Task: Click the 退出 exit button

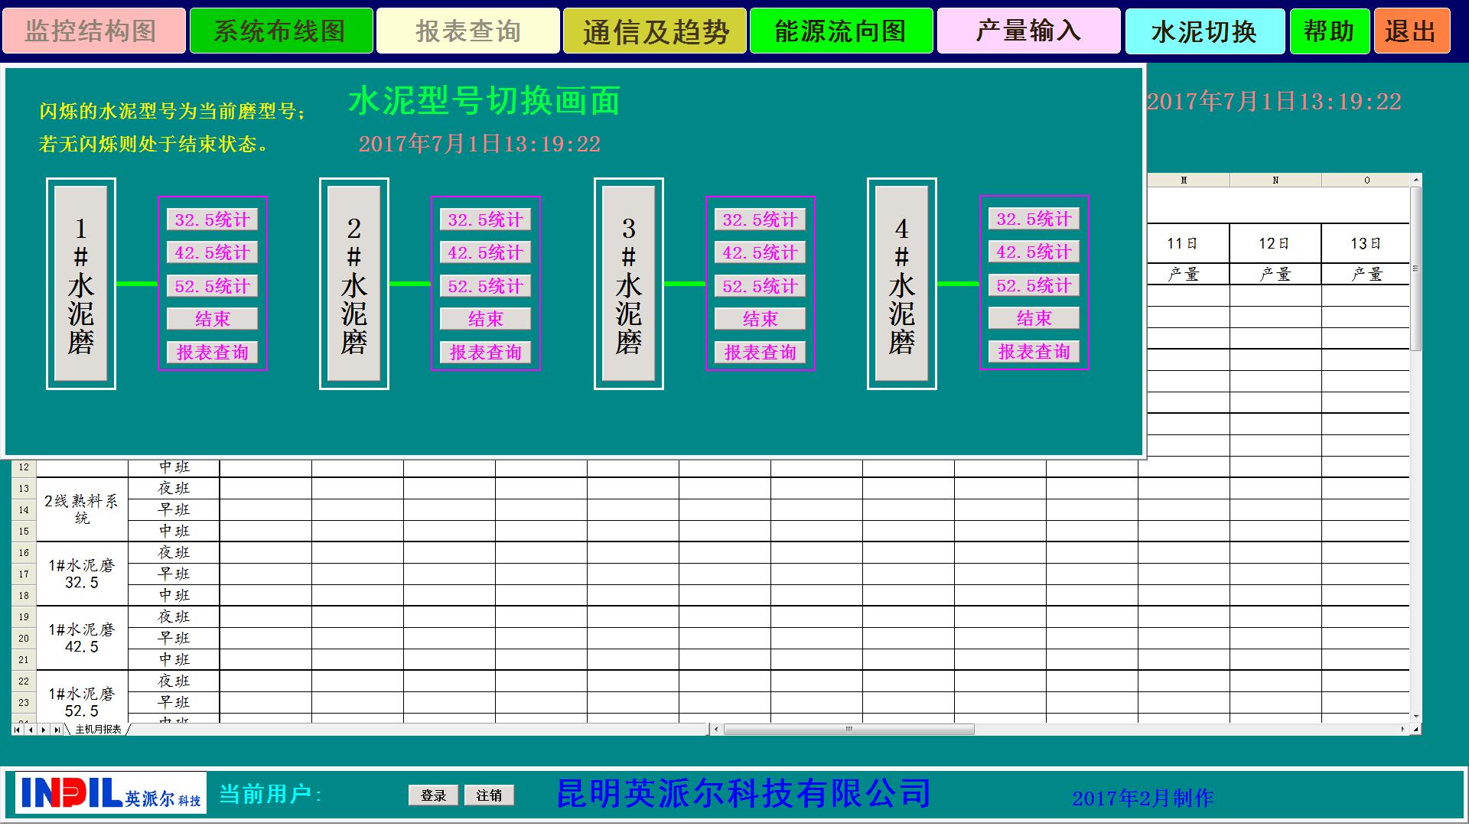Action: 1412,31
